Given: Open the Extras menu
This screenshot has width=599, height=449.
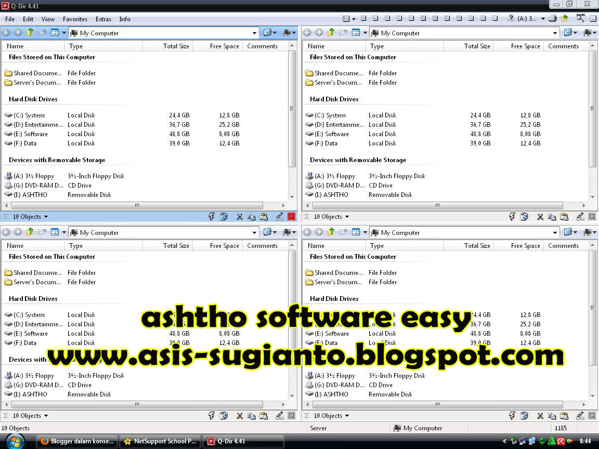Looking at the screenshot, I should coord(103,19).
